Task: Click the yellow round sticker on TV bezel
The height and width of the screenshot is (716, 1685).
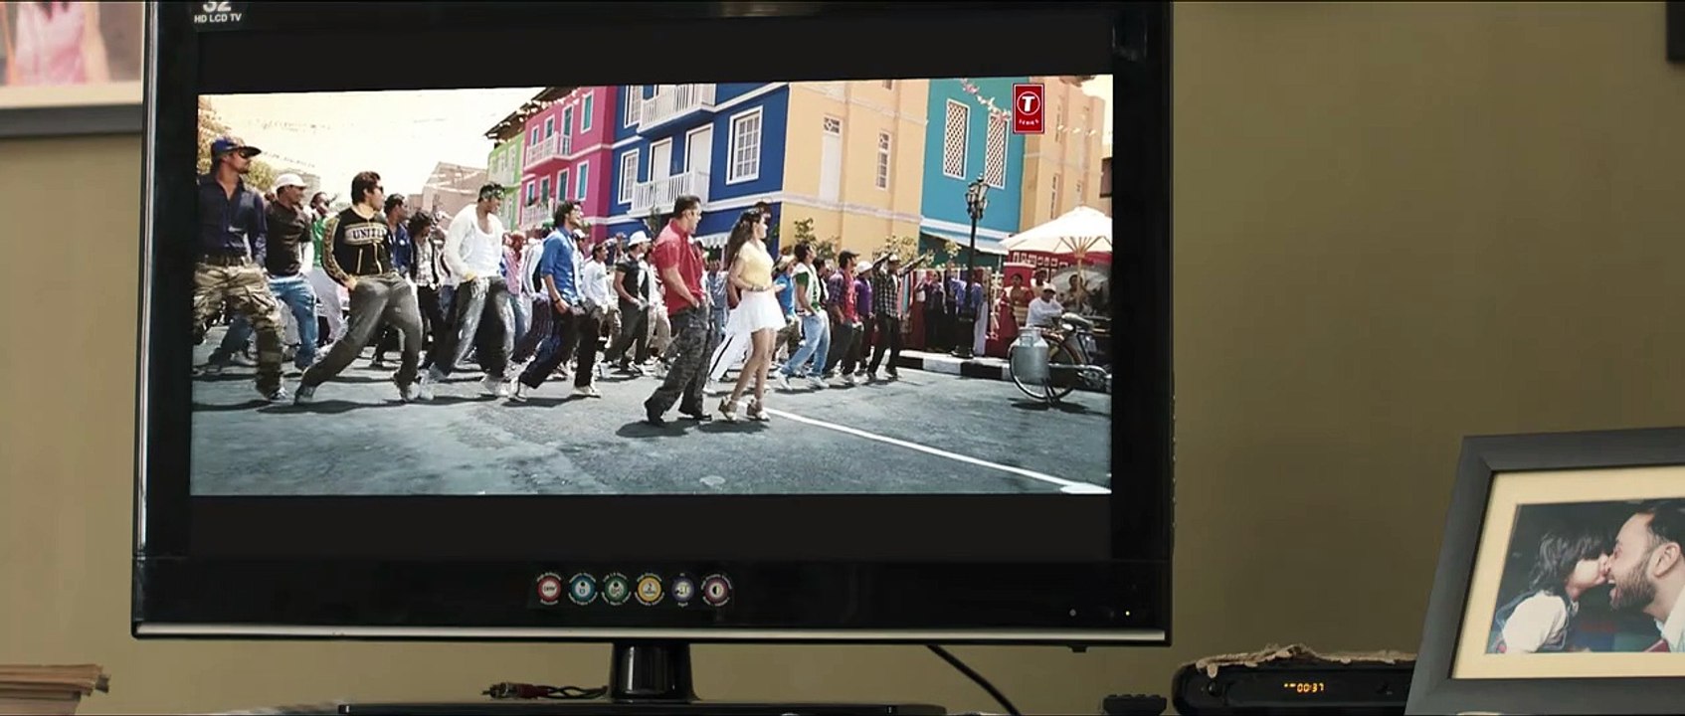Action: pyautogui.click(x=649, y=589)
